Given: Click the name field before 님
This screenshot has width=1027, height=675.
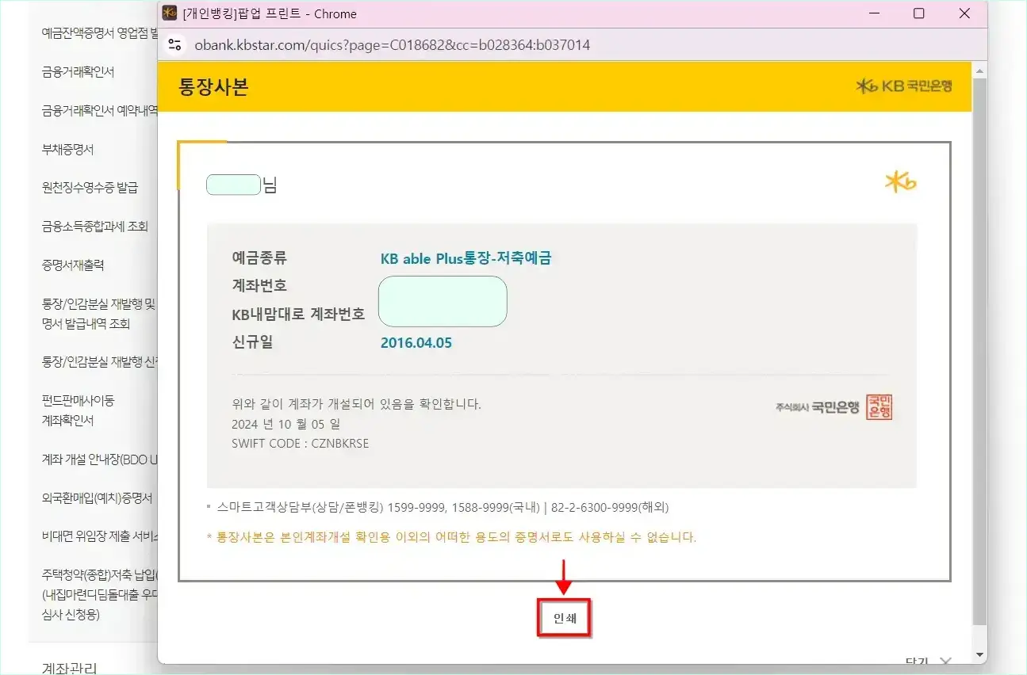Looking at the screenshot, I should coord(233,184).
